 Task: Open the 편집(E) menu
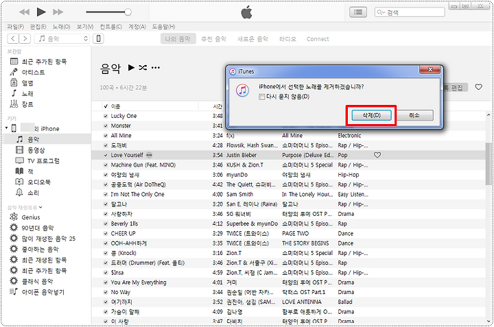tap(38, 27)
